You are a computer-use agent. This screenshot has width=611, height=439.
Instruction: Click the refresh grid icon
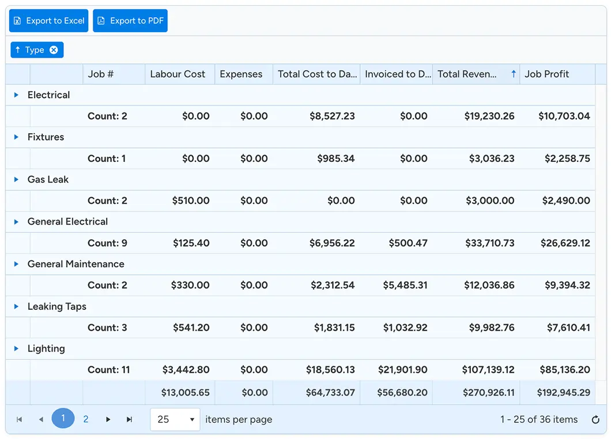(x=595, y=419)
